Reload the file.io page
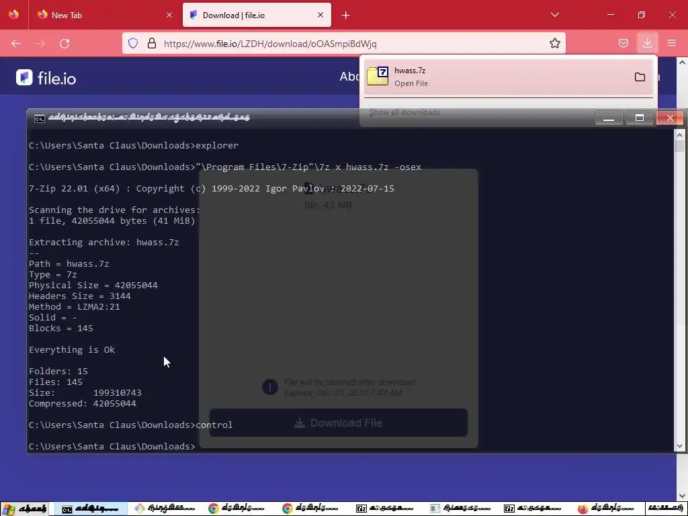This screenshot has width=688, height=516. (64, 44)
